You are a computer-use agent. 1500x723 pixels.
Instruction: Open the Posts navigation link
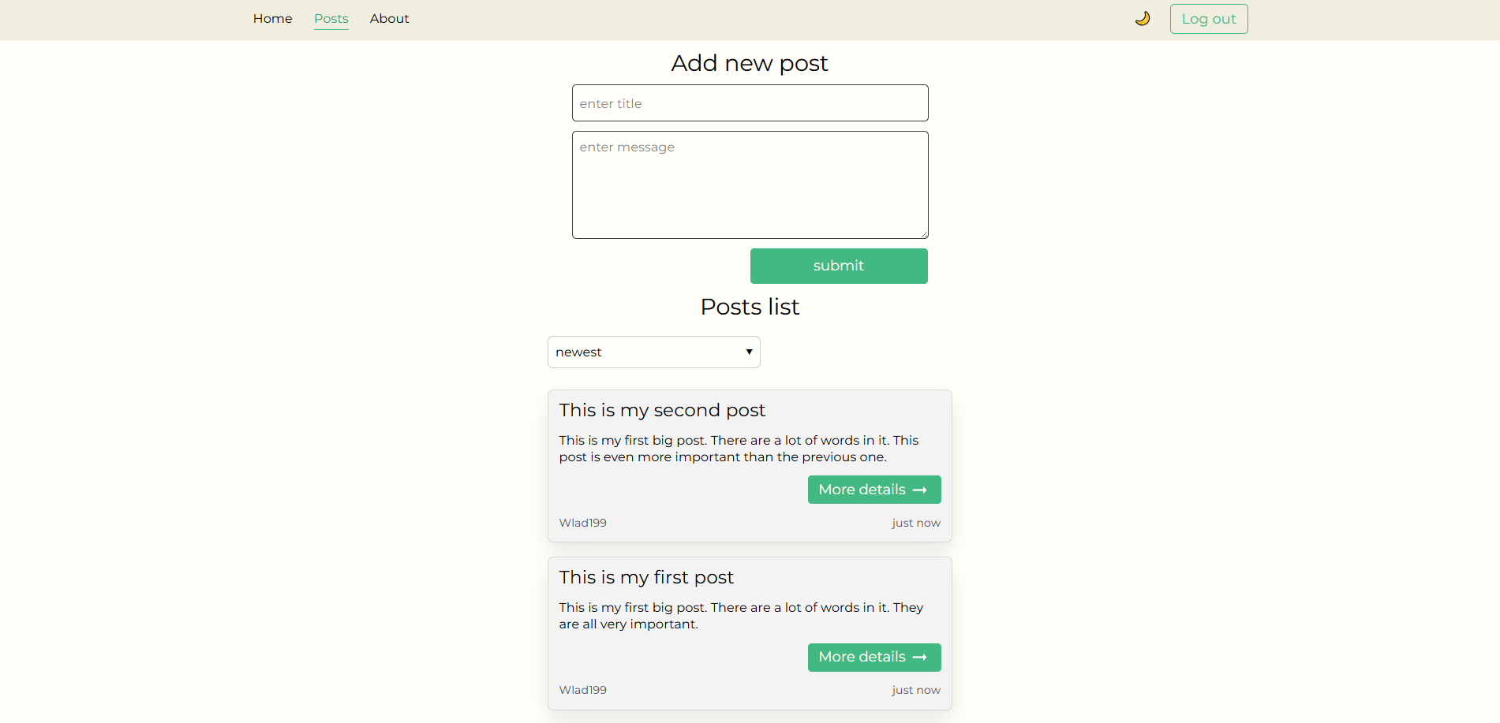click(331, 18)
